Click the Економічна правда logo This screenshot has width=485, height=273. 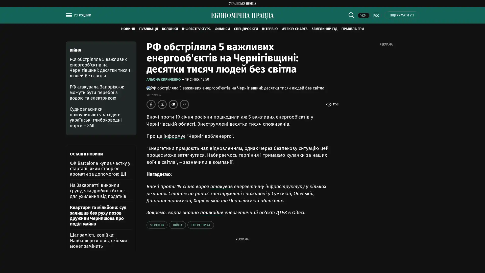pos(242,16)
